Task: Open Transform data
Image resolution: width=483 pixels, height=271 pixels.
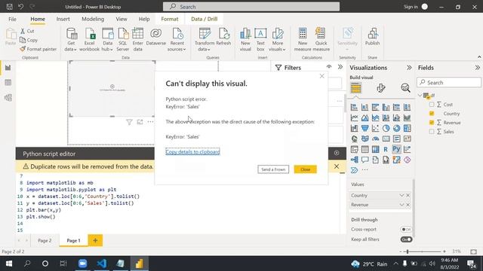Action: [205, 39]
